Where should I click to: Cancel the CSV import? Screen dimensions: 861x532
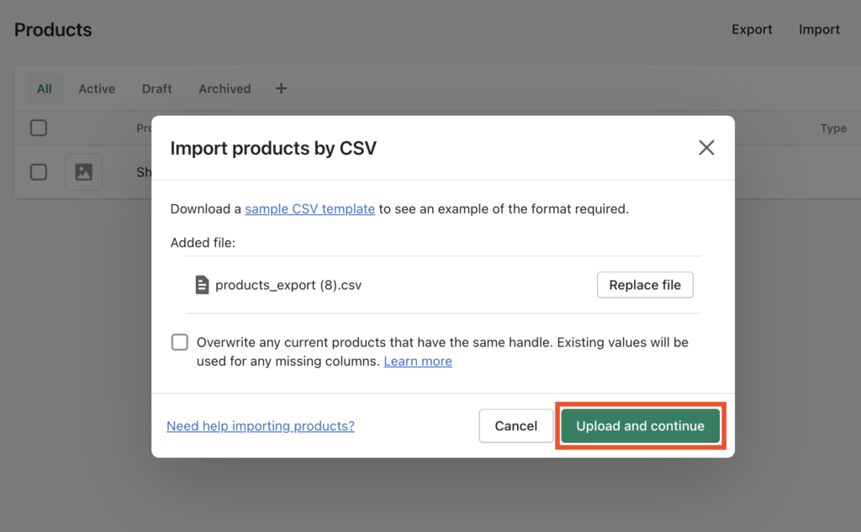point(516,425)
